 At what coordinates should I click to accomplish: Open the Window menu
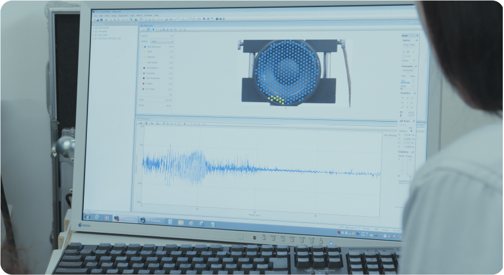click(x=147, y=15)
